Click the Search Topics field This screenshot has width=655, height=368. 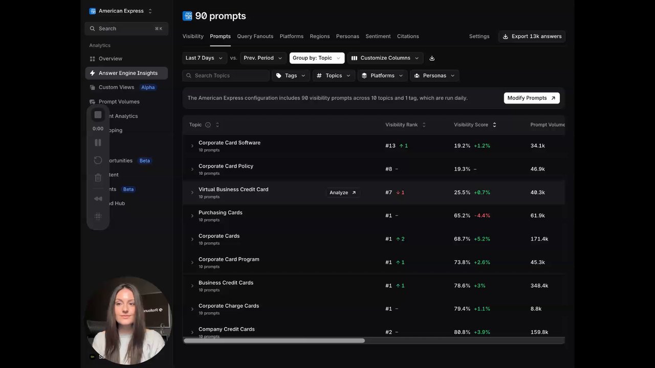point(226,76)
